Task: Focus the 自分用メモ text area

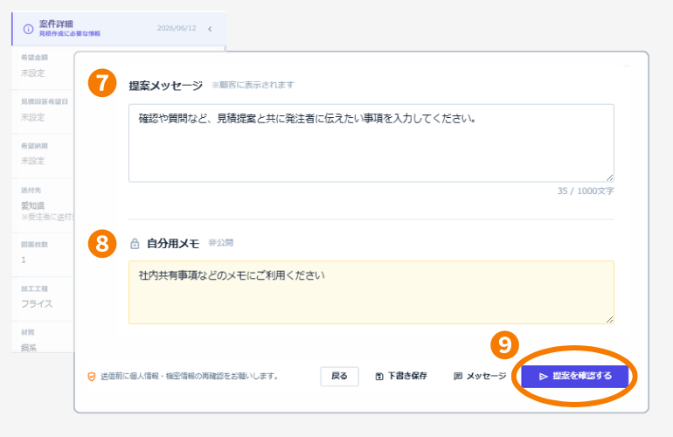Action: coord(371,292)
